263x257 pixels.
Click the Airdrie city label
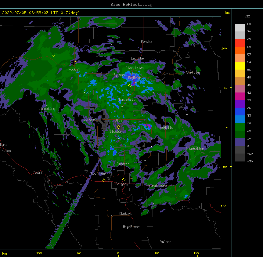pos(123,164)
